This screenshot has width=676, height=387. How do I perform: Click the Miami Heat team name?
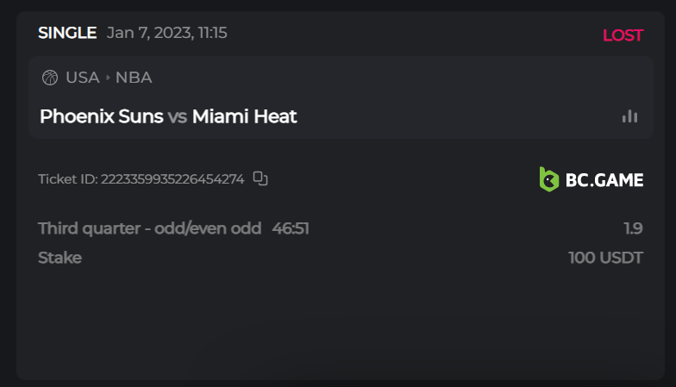[245, 116]
